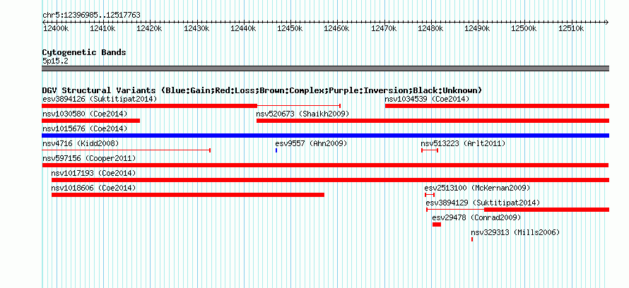Click the 12500k ruler label
Viewport: 629px width, 288px height.
point(524,28)
